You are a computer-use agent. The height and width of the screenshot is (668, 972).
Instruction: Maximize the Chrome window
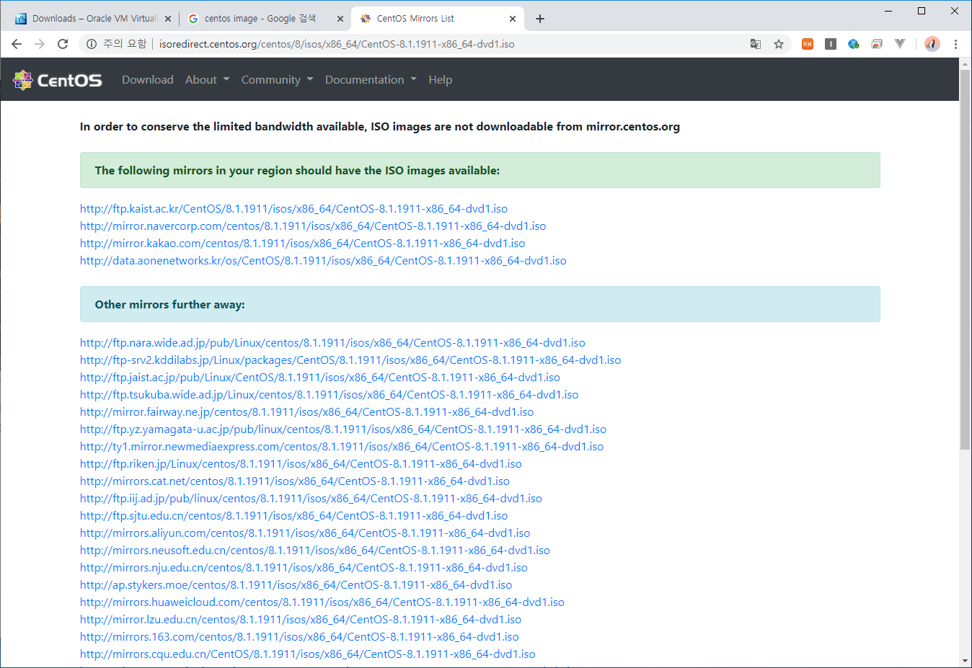922,11
